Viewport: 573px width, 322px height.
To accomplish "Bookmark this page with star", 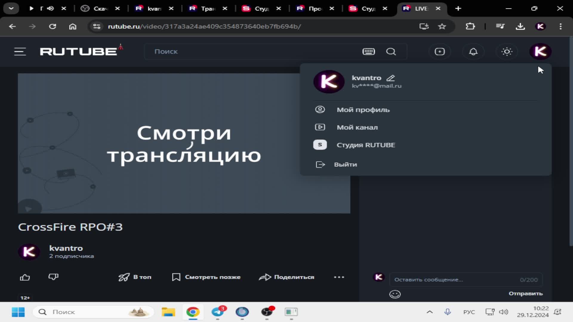I will (442, 27).
